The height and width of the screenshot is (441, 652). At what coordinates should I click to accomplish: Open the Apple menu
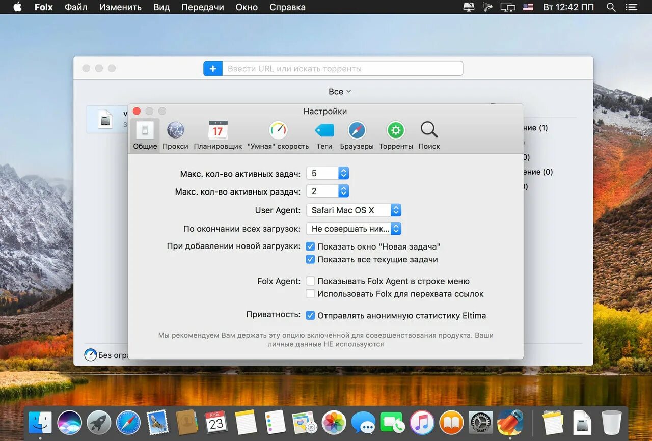coord(17,7)
